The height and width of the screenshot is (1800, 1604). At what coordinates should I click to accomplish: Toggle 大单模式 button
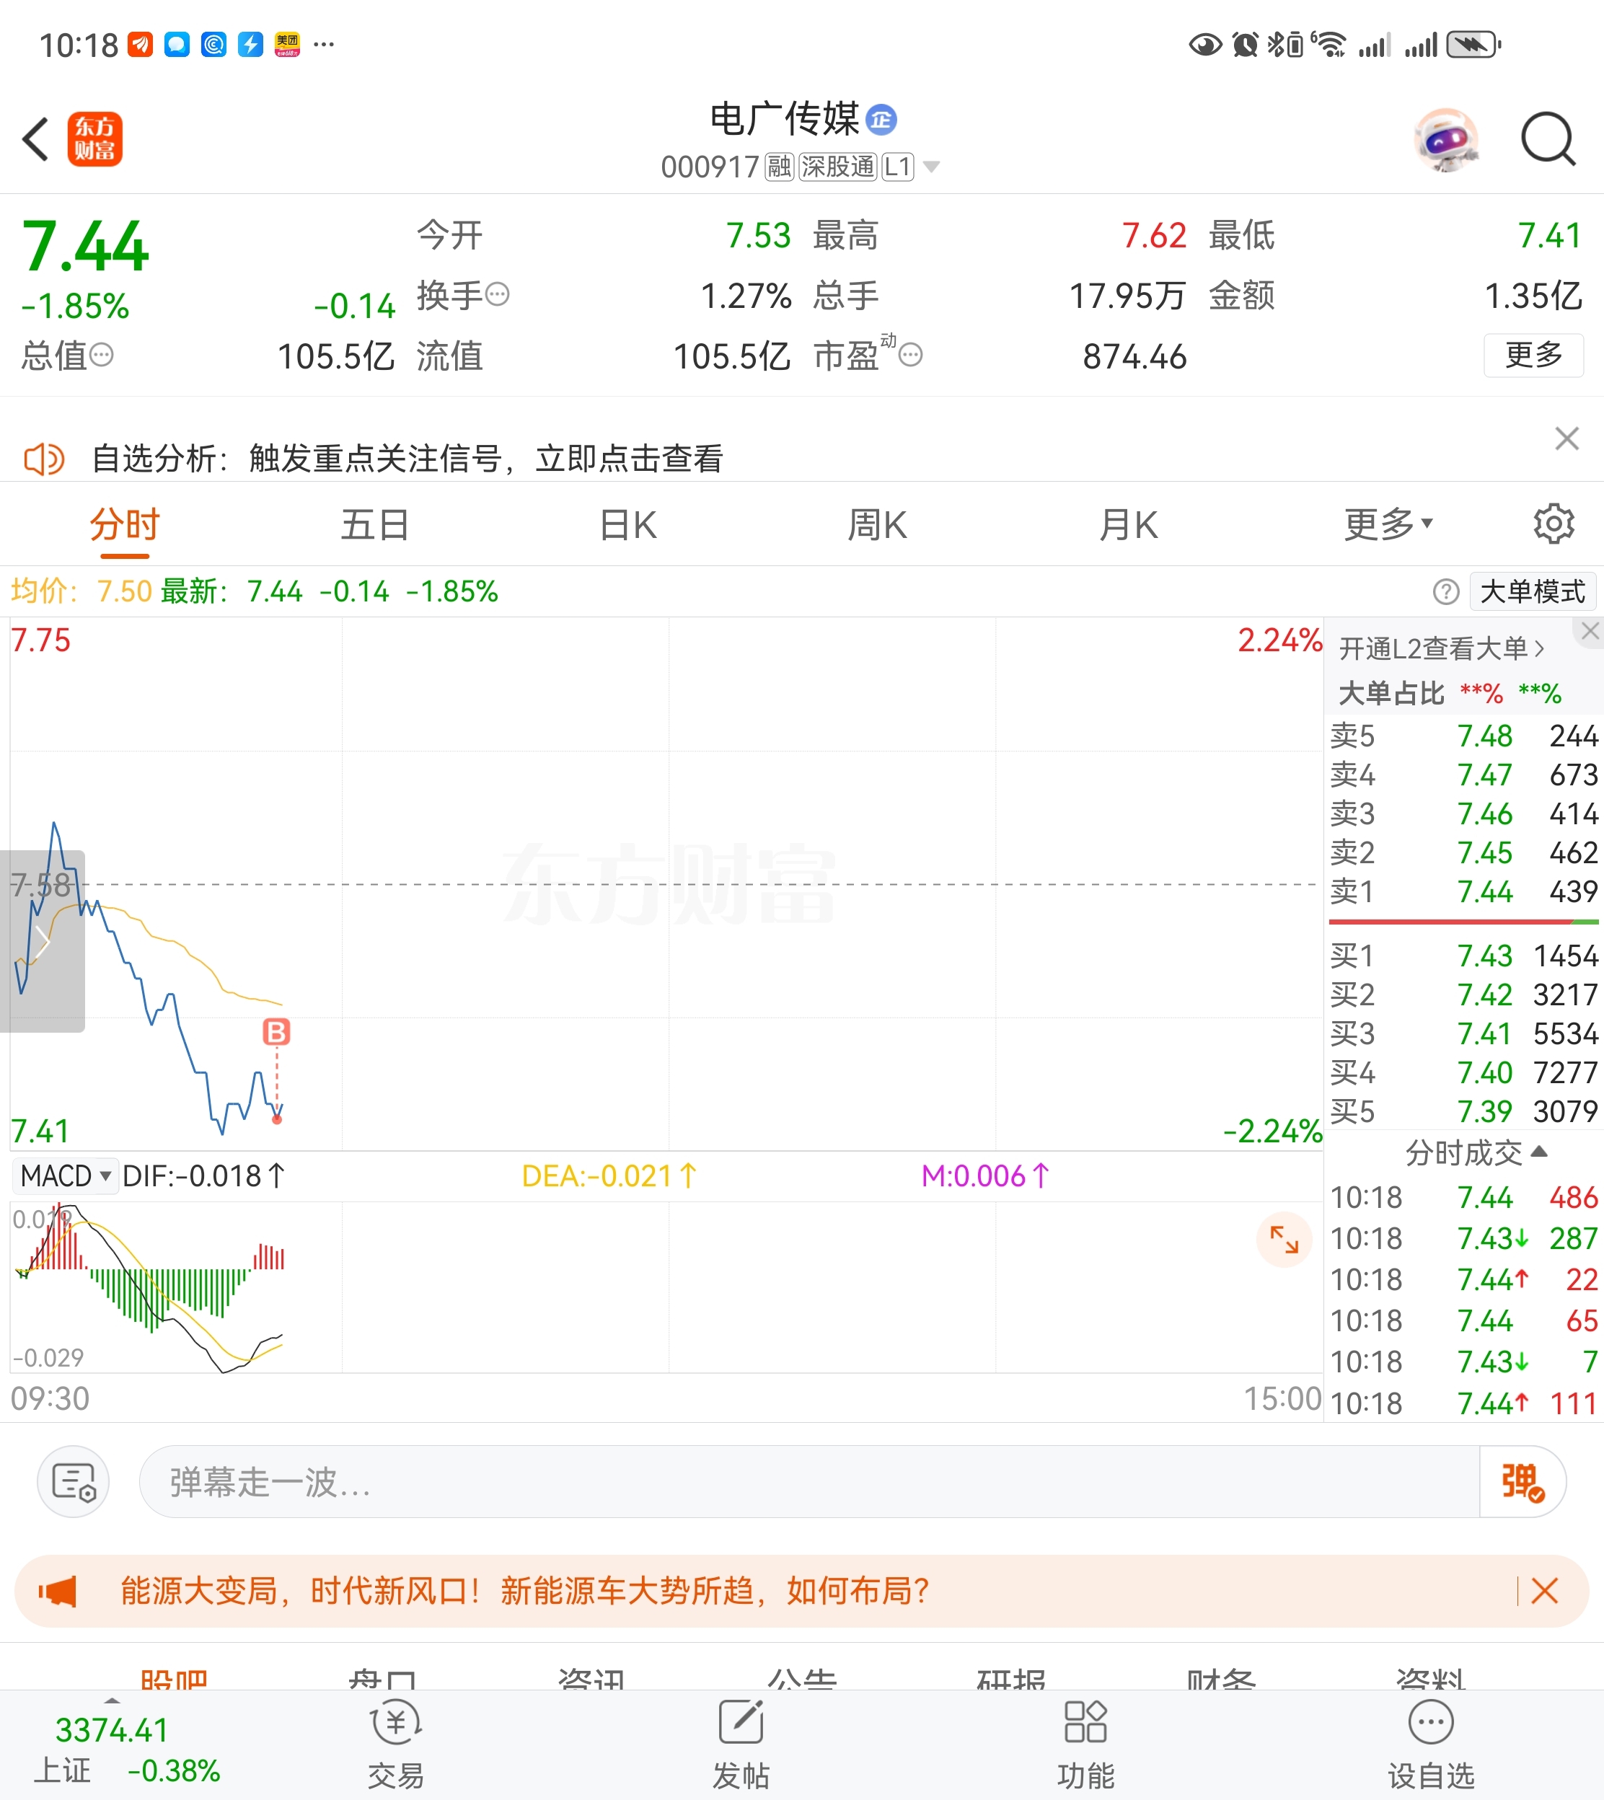1533,591
